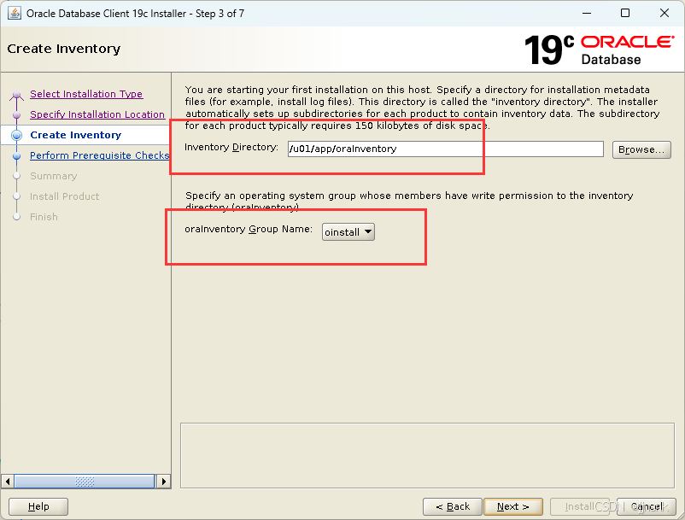Image resolution: width=685 pixels, height=520 pixels.
Task: Open installer Help
Action: (x=38, y=506)
